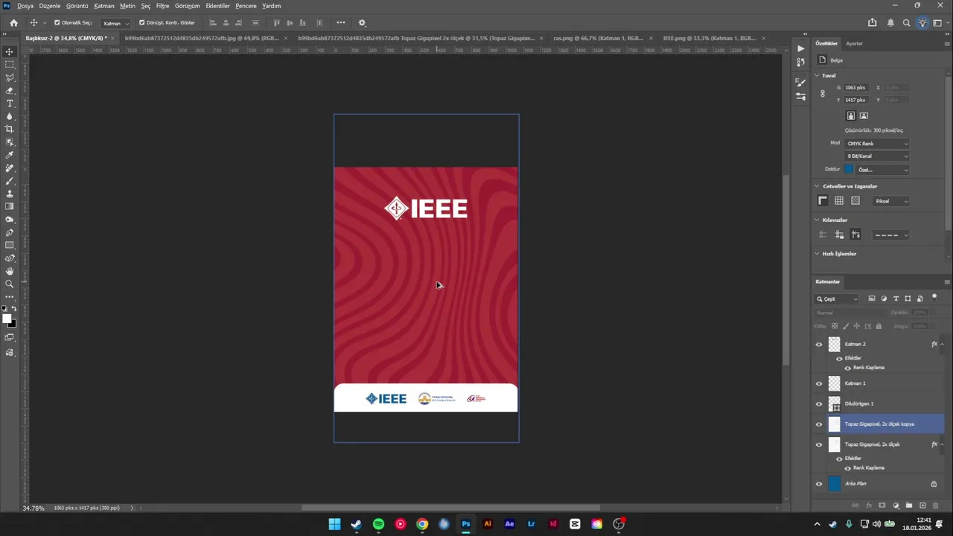Open the Katman menu
Image resolution: width=953 pixels, height=536 pixels.
[104, 5]
